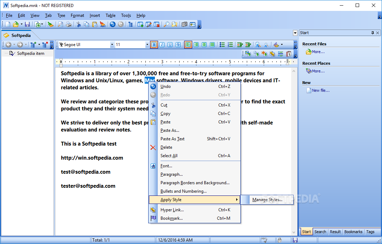Toggle Strikethrough formatting button
Image resolution: width=382 pixels, height=244 pixels.
(x=178, y=45)
